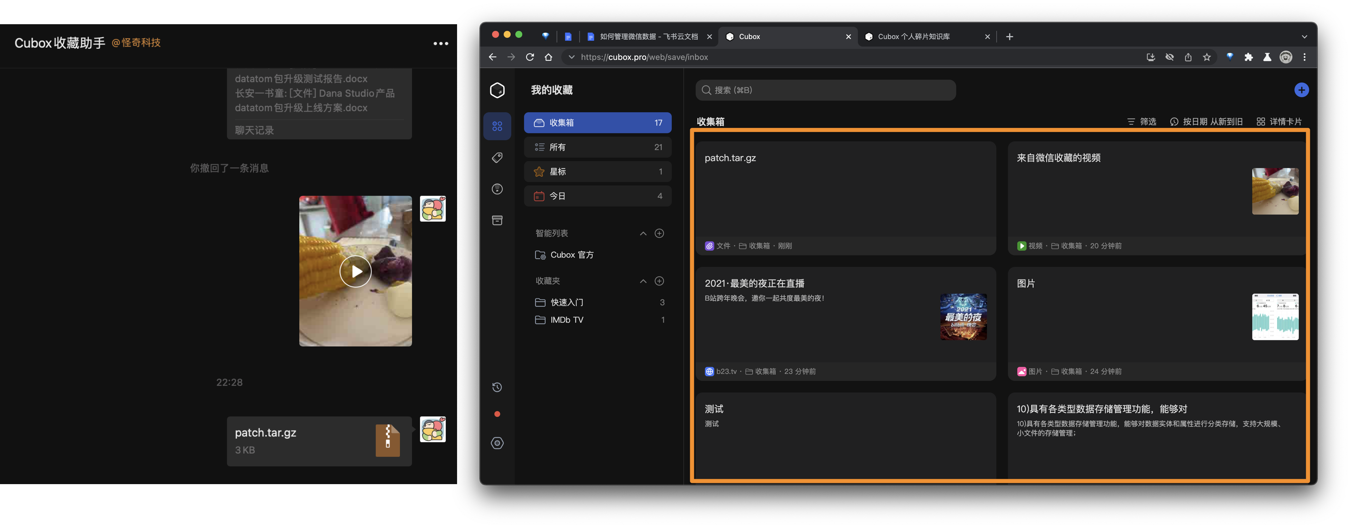Click the blue plus add button
Screen dimensions: 1350x528
pos(1301,90)
